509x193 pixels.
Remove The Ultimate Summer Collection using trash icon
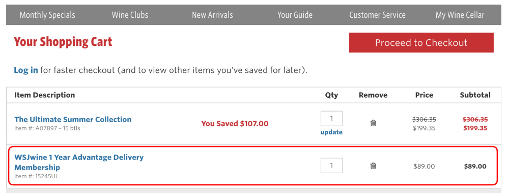pyautogui.click(x=373, y=123)
